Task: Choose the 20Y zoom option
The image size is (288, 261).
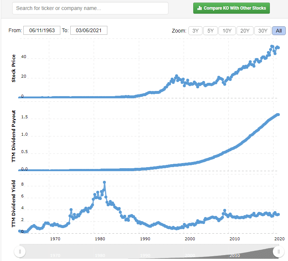Action: [245, 31]
